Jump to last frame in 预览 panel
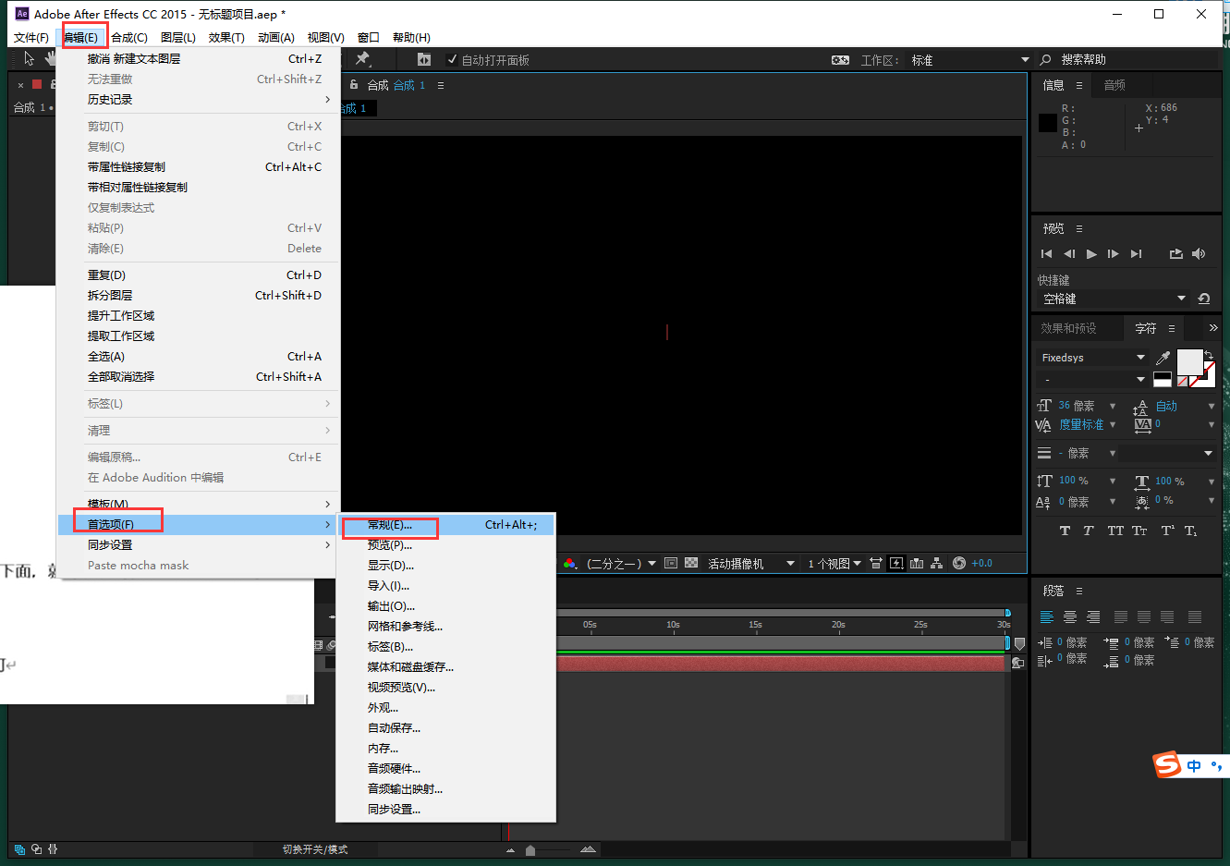The image size is (1230, 866). 1136,254
